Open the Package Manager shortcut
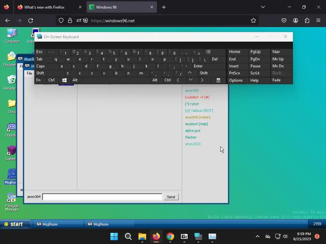Screen dimensions: 326x244 [12, 202]
